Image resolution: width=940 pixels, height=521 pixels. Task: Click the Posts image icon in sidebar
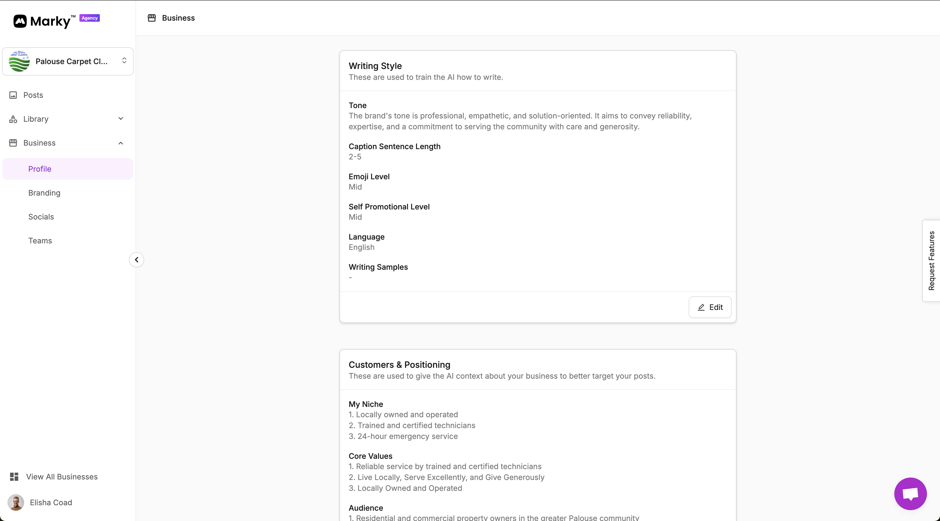pyautogui.click(x=13, y=95)
